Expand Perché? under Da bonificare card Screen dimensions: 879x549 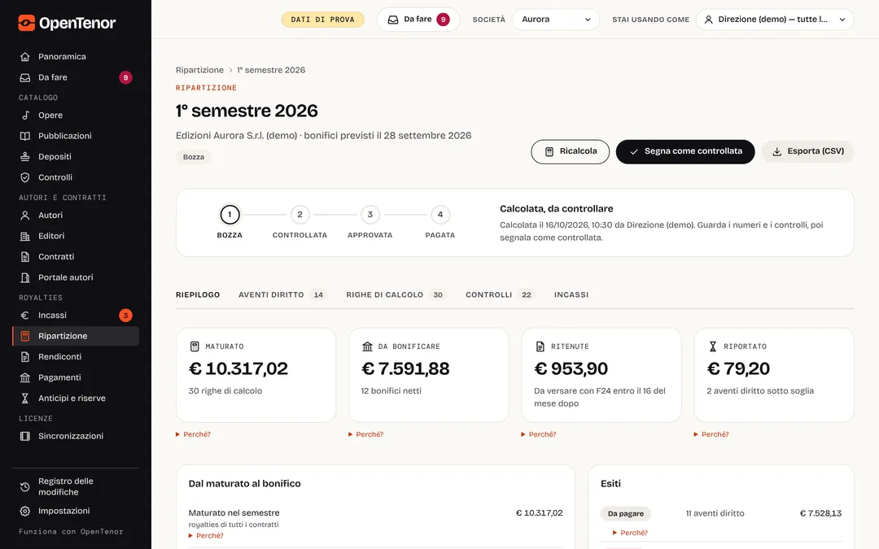point(366,434)
